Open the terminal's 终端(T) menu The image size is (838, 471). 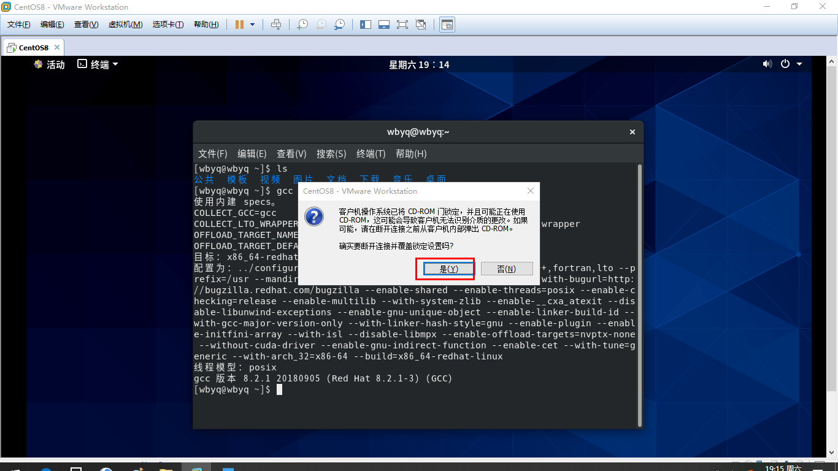tap(371, 154)
